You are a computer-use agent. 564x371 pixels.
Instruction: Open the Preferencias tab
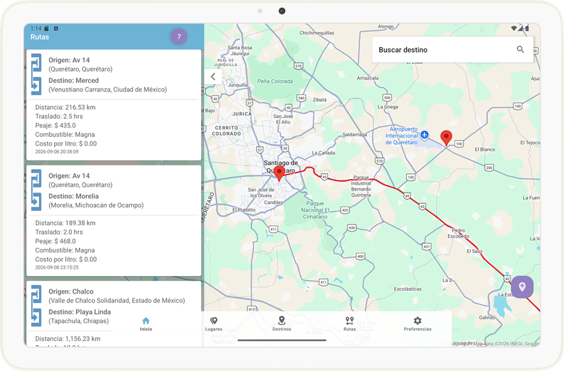click(x=417, y=324)
